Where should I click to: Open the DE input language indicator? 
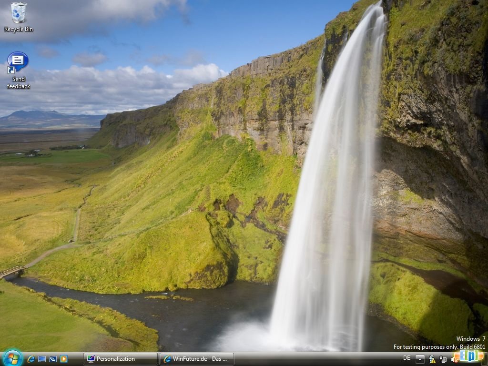point(407,358)
